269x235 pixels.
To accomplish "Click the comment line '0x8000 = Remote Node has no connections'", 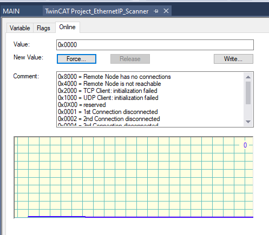I will point(114,77).
